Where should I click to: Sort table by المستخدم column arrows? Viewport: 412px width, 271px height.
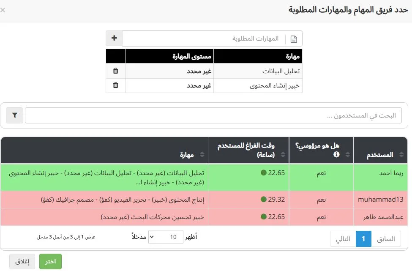point(401,154)
